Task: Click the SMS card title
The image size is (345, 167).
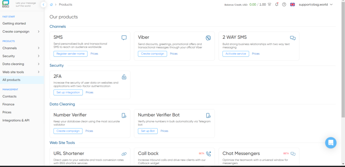Action: (58, 37)
